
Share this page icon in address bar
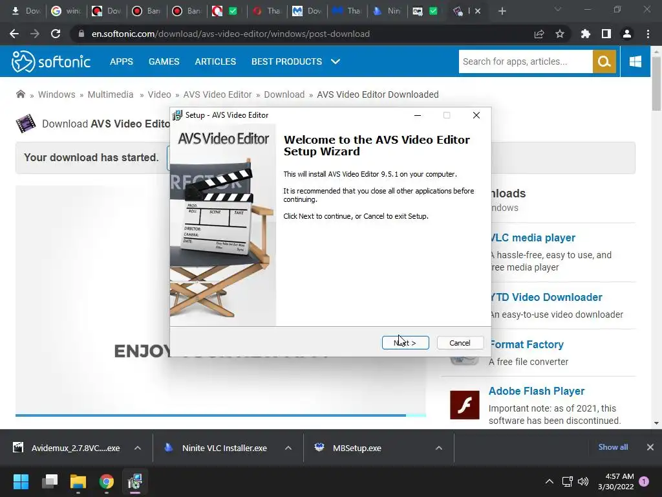[539, 34]
